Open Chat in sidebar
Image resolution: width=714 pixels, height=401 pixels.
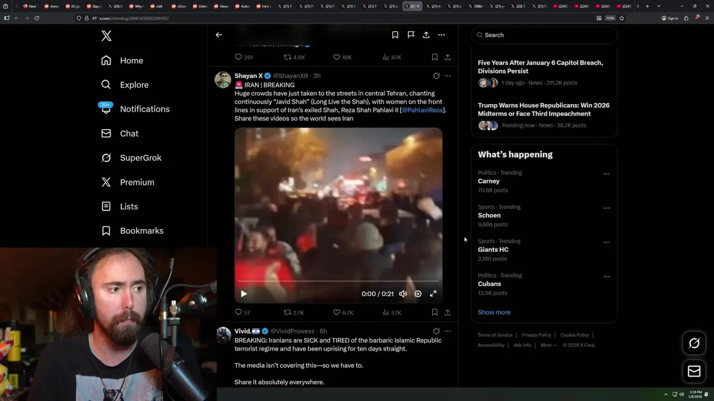[120, 134]
